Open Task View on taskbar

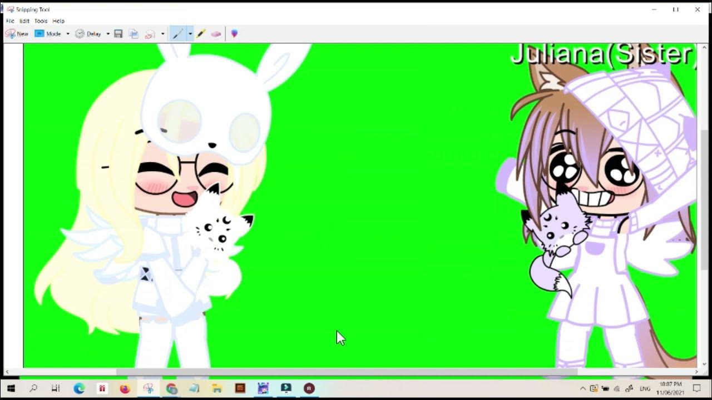point(56,388)
